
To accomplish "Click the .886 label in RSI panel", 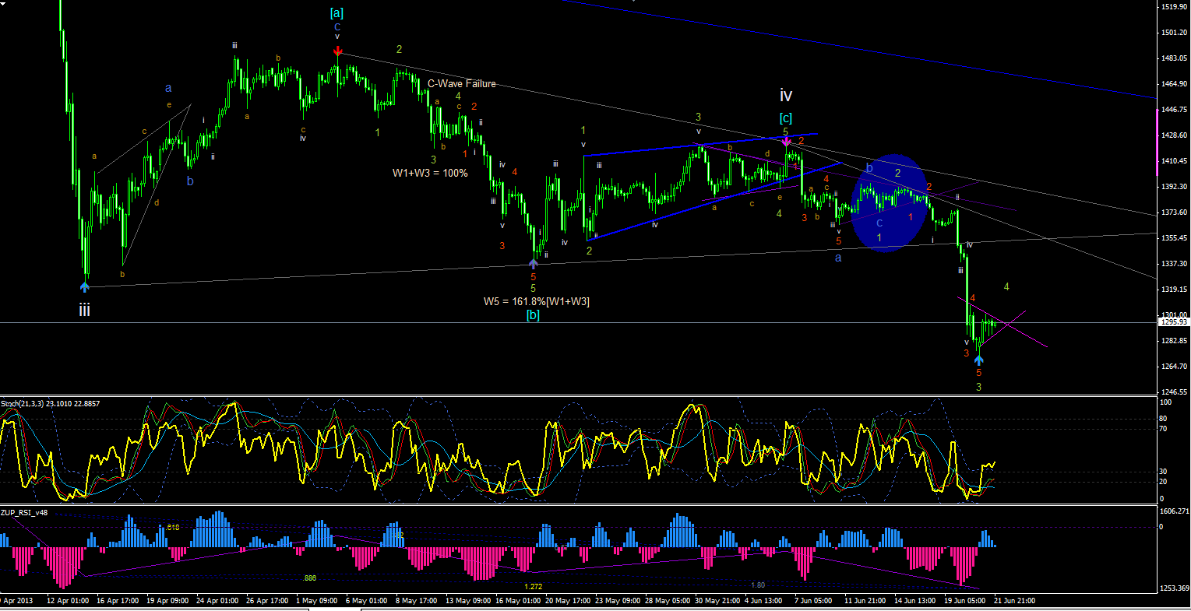I will [309, 578].
